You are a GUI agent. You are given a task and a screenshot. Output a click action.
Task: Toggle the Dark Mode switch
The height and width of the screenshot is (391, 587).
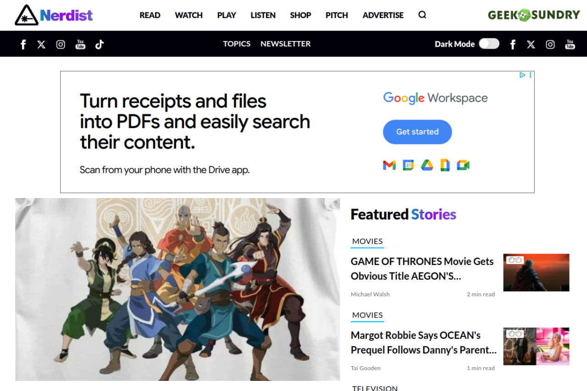click(x=489, y=44)
